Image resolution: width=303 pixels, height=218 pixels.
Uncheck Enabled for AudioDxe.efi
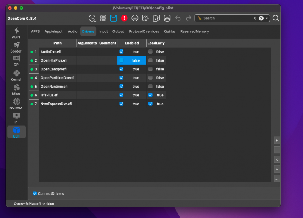pos(122,52)
